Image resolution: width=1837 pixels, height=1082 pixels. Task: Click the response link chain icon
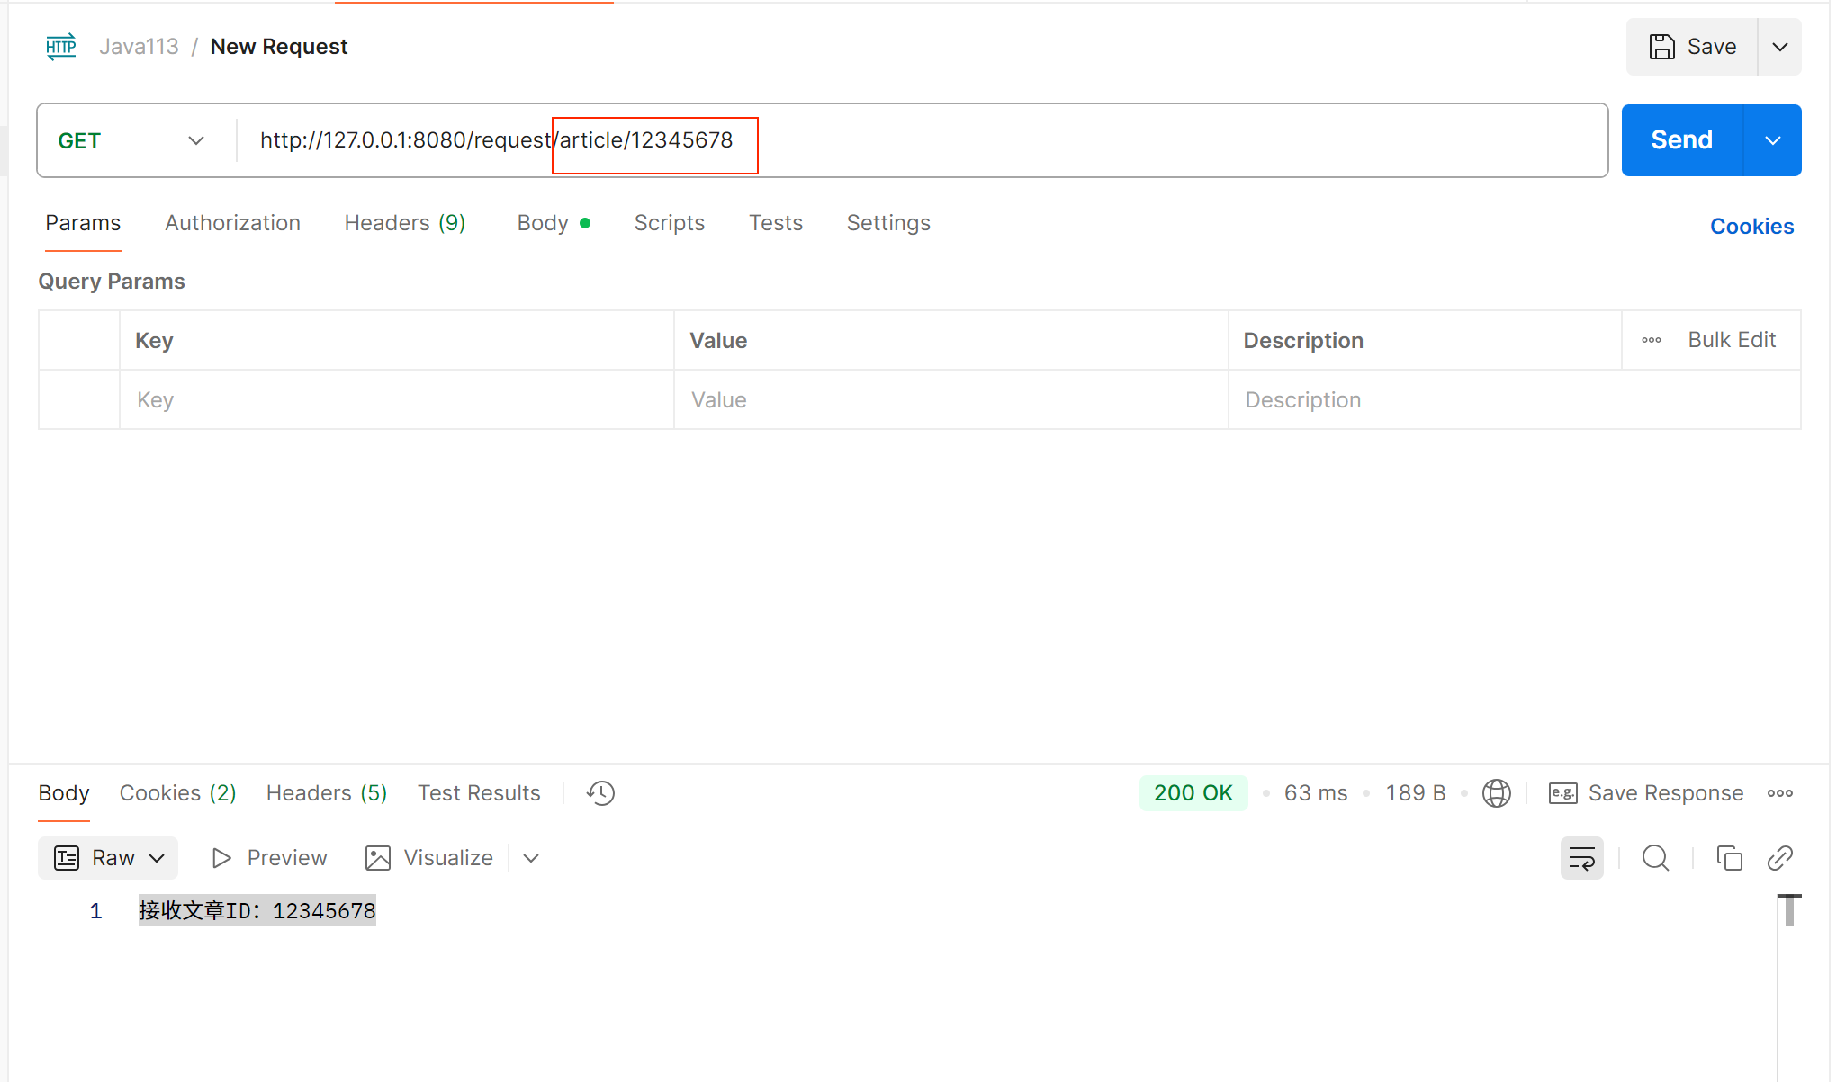(x=1779, y=858)
